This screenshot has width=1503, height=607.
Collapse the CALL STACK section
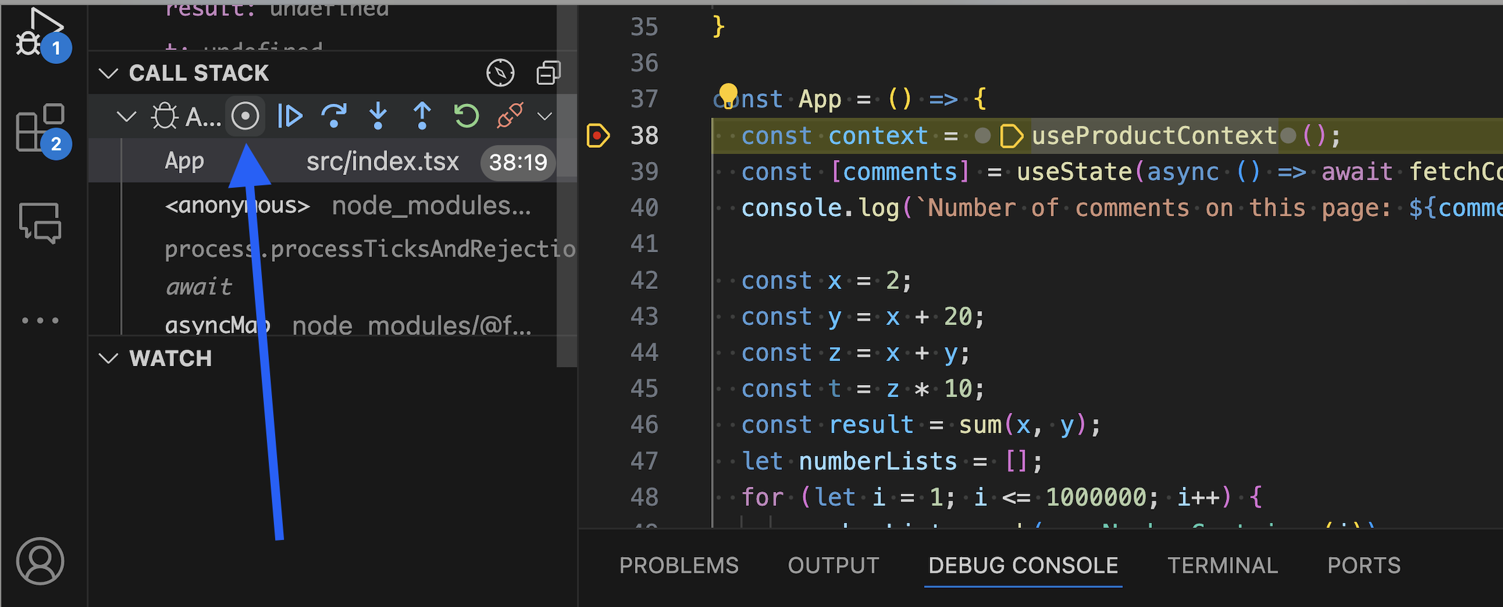point(109,73)
